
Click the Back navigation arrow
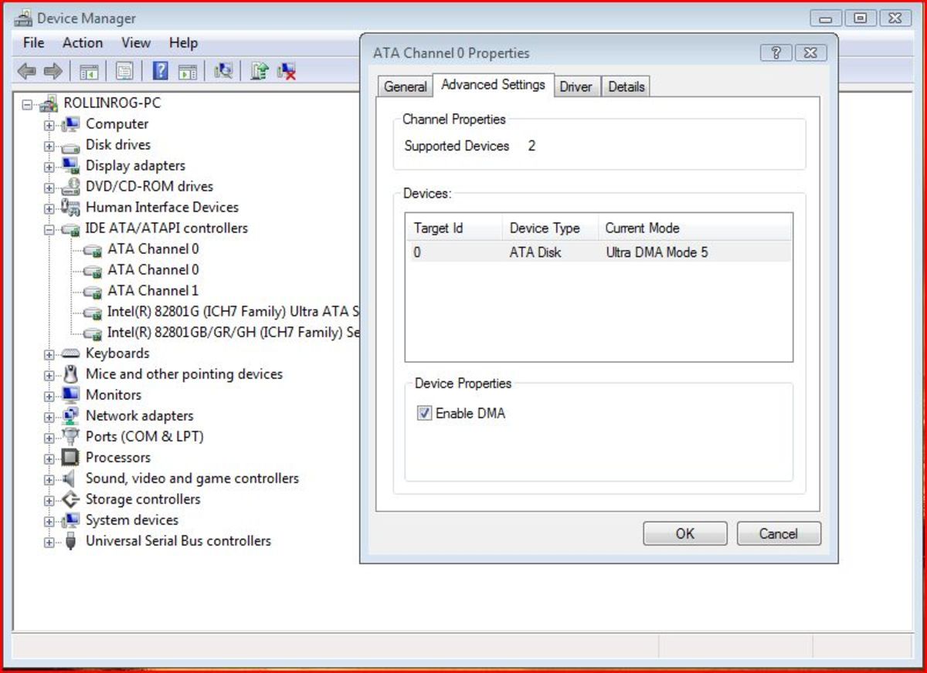point(28,70)
